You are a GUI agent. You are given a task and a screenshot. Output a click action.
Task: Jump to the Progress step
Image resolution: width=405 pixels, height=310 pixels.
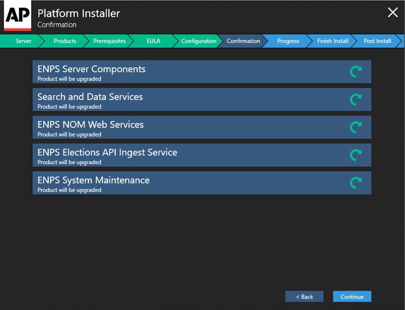point(288,41)
